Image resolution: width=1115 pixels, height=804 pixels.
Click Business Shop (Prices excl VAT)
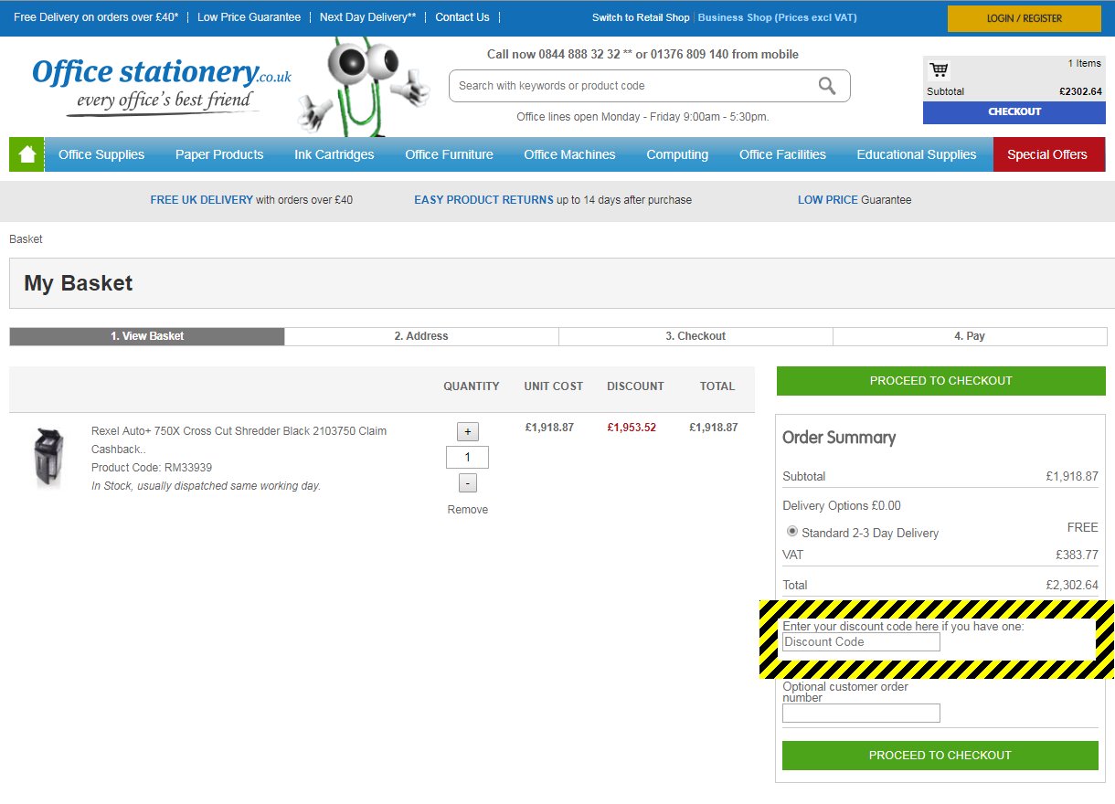pyautogui.click(x=778, y=18)
